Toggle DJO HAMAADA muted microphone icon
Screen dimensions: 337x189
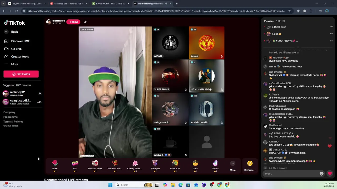[x=222, y=90]
